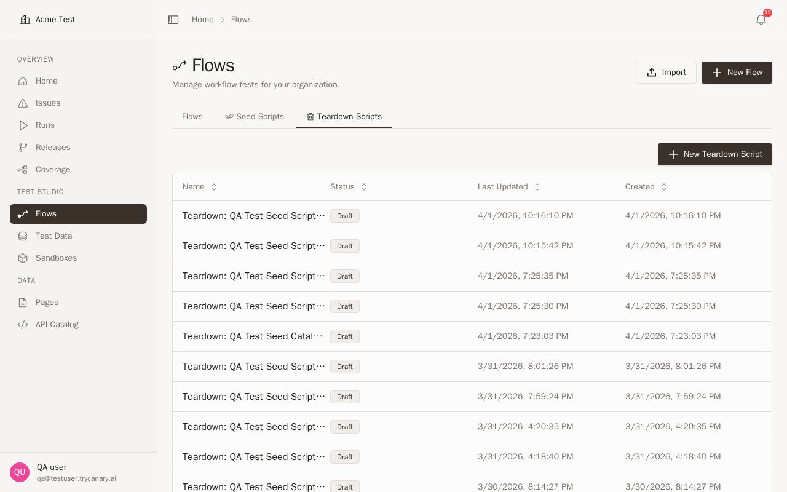
Task: Sort by Status column arrows
Action: click(x=364, y=187)
